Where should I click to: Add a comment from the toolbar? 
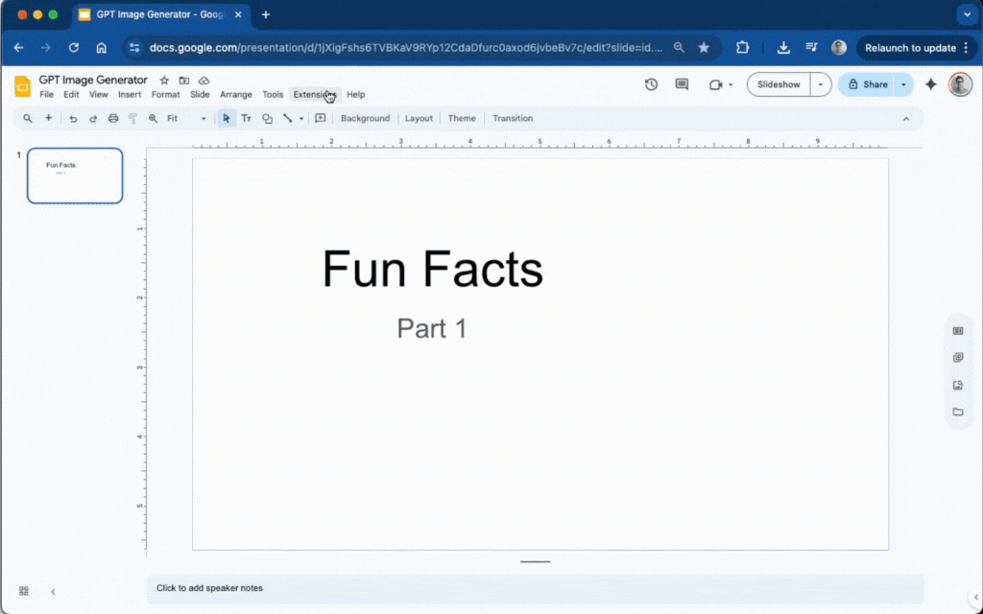[x=321, y=119]
